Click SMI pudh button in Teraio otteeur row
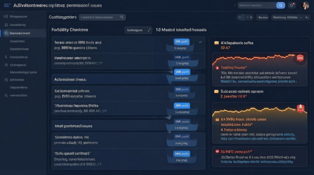The width and height of the screenshot is (314, 175). coord(182,42)
